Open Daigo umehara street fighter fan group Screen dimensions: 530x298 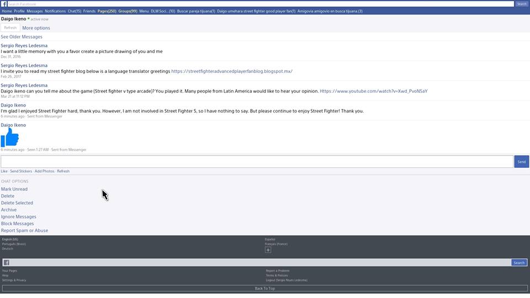point(256,11)
